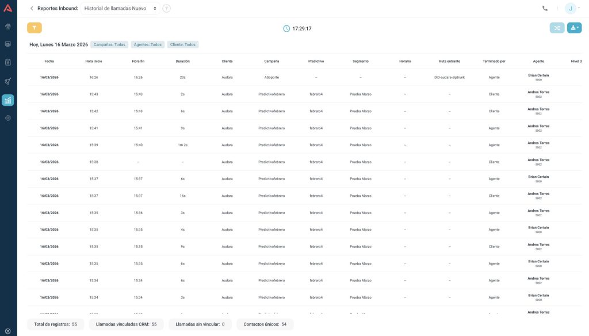Click the Fecha column header

(49, 61)
